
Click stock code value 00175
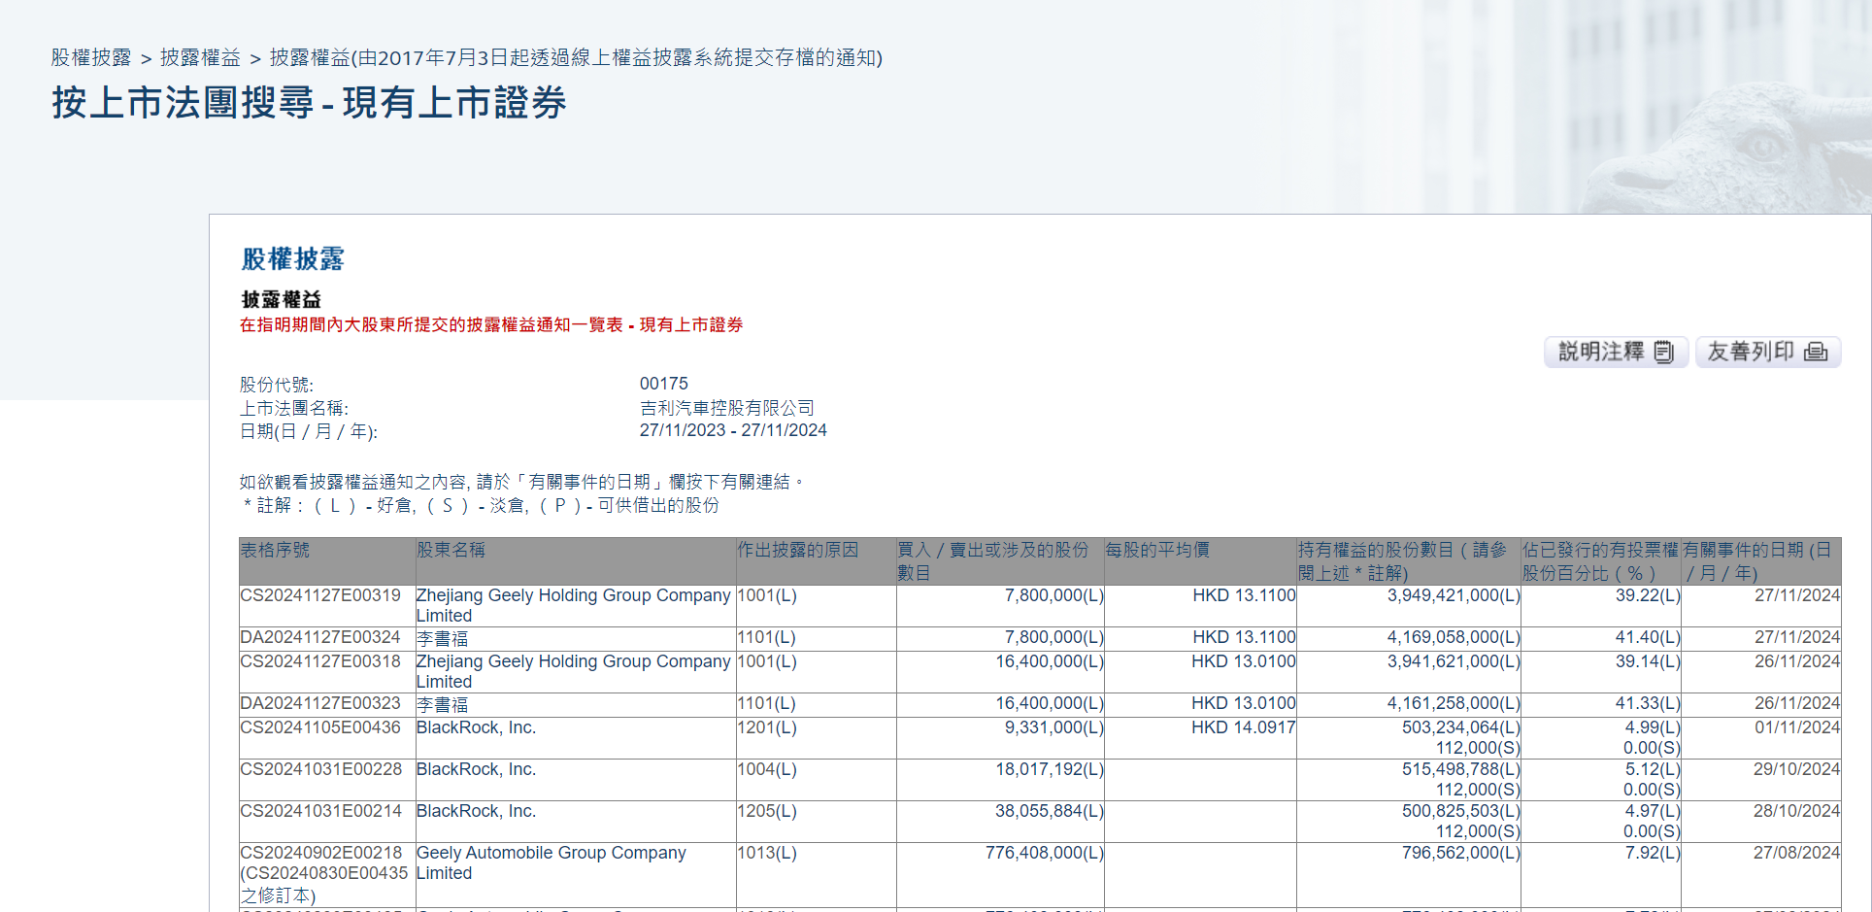point(664,384)
